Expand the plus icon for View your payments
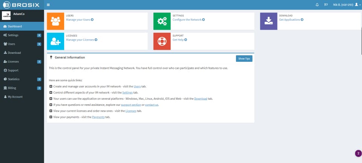362x163 pixels. [x=51, y=117]
